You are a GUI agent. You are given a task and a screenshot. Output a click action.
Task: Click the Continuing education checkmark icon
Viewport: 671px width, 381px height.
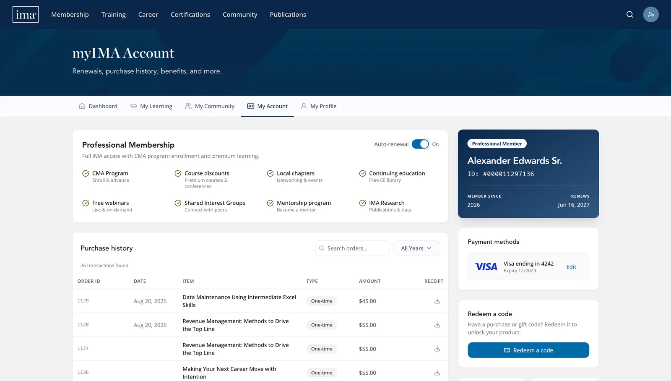pyautogui.click(x=362, y=173)
